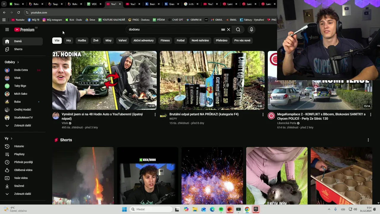
Task: Open the YouTube guide hamburger menu
Action: click(x=7, y=29)
